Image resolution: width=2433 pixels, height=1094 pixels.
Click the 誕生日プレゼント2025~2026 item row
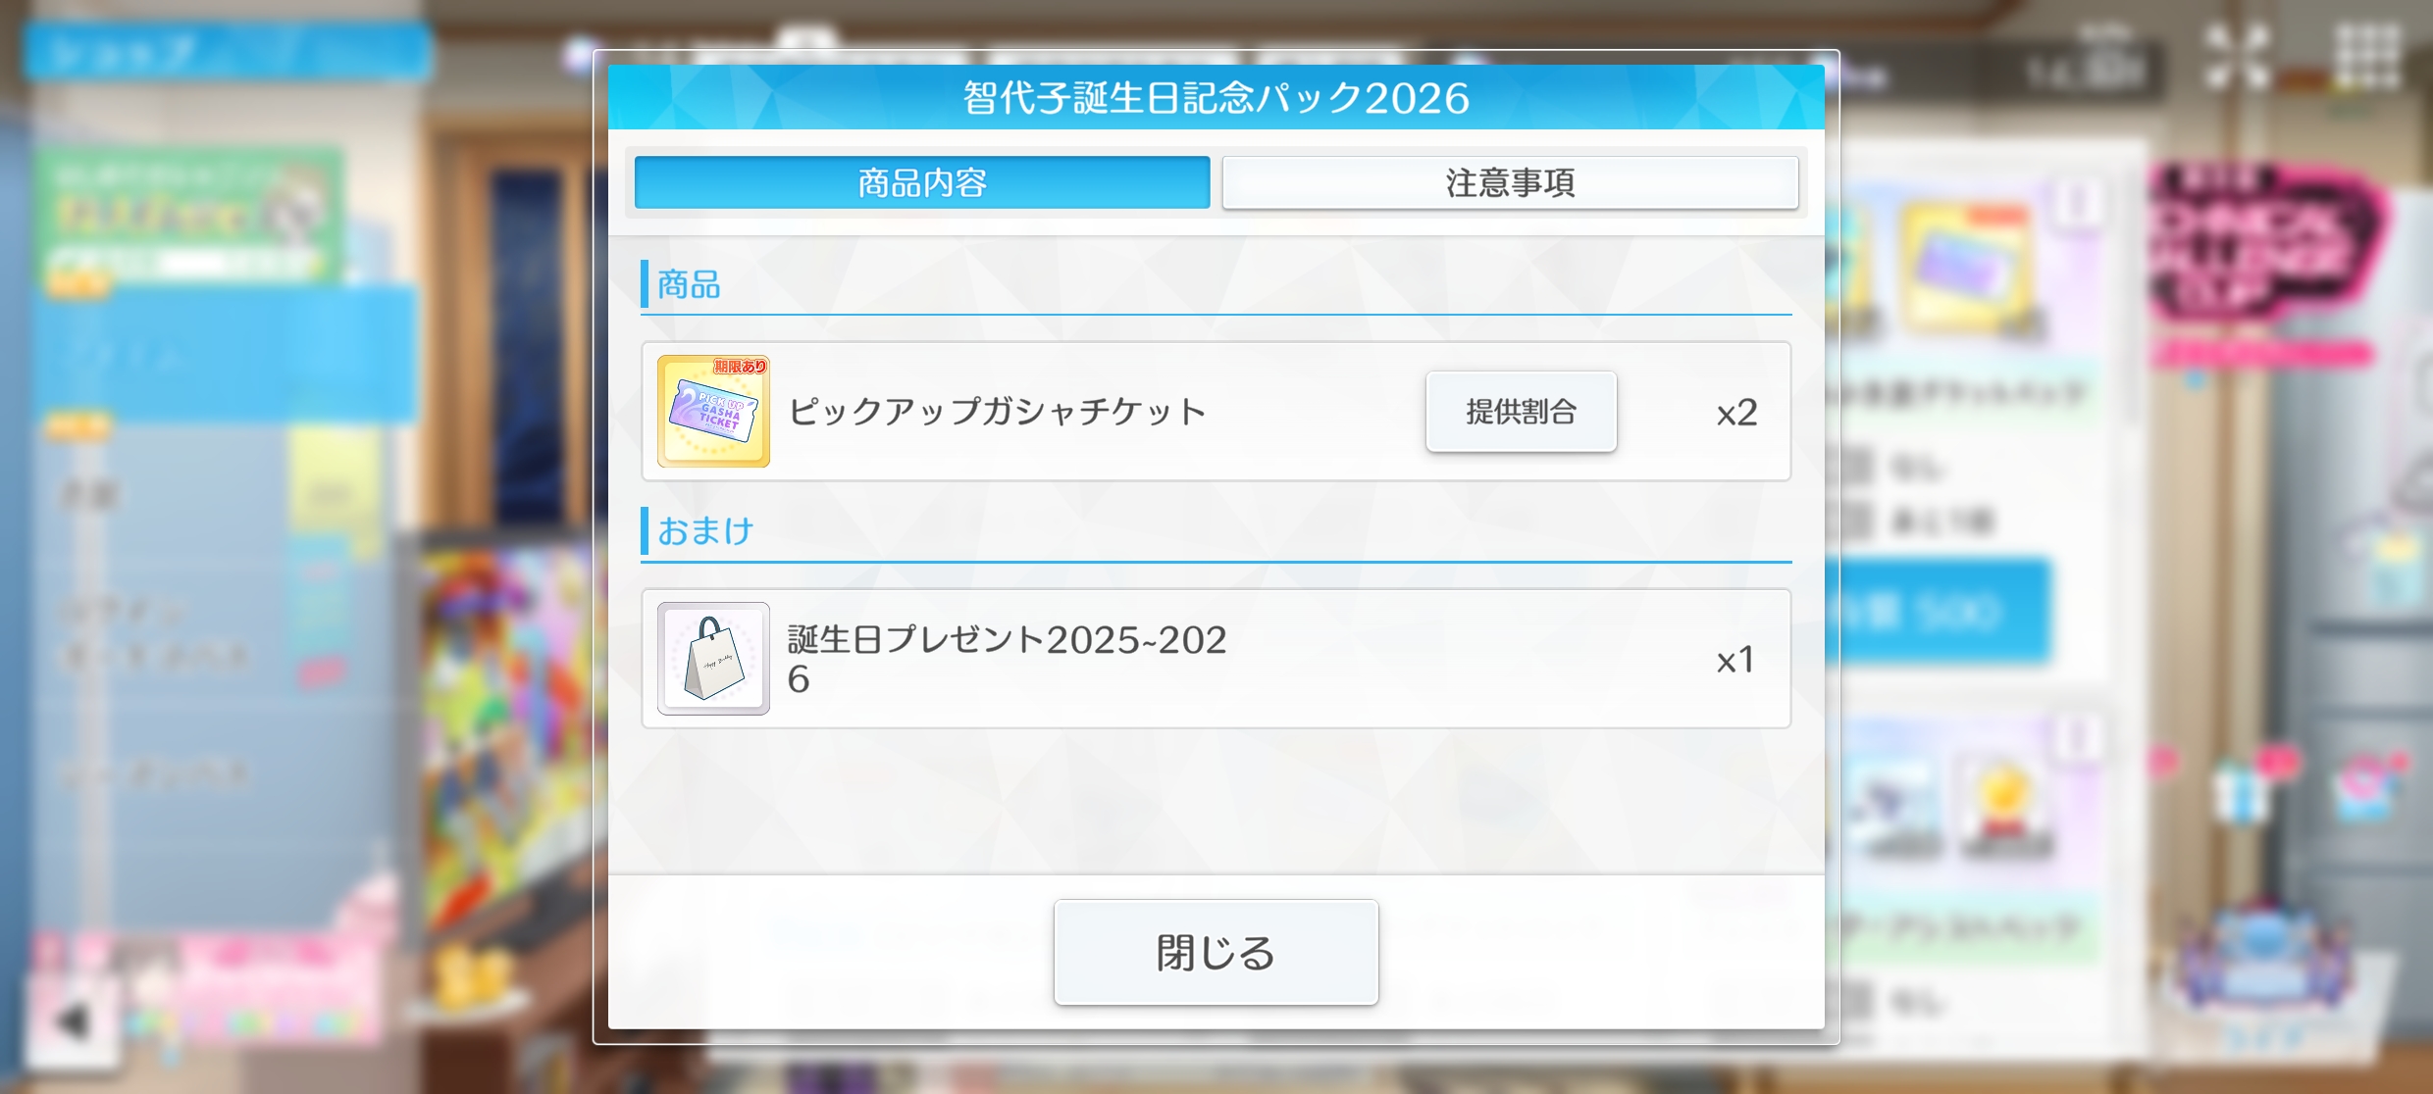(x=1216, y=659)
